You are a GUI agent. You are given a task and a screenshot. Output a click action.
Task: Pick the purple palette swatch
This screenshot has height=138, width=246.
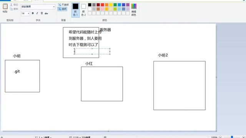(x=128, y=5)
